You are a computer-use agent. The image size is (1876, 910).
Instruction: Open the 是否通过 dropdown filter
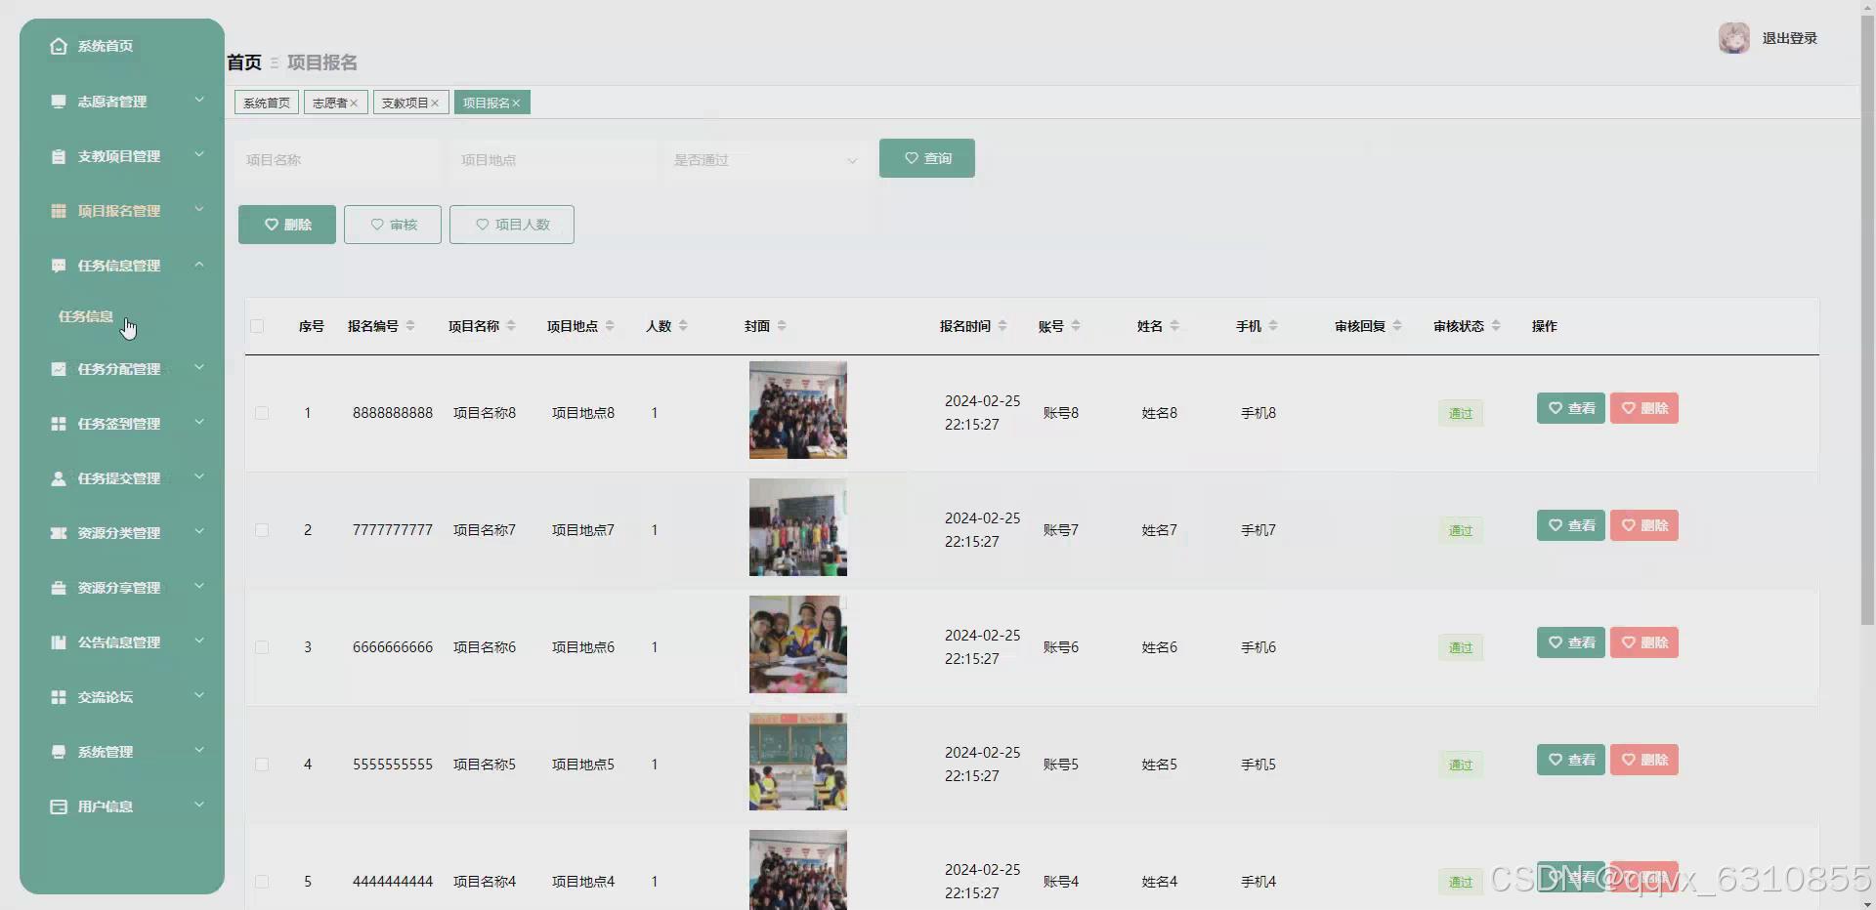[x=766, y=160]
